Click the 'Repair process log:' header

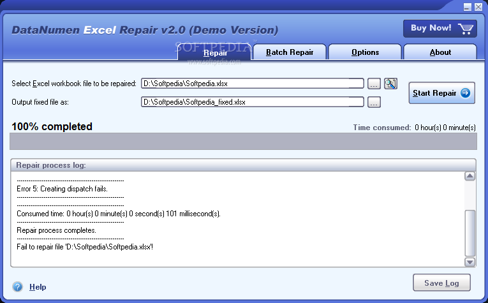51,165
